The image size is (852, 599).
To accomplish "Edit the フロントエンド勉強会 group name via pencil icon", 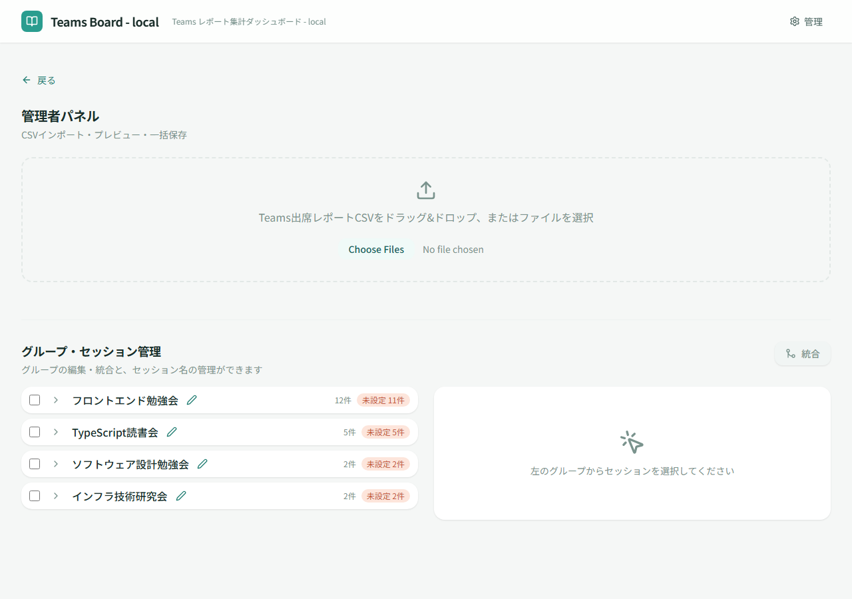I will point(192,400).
